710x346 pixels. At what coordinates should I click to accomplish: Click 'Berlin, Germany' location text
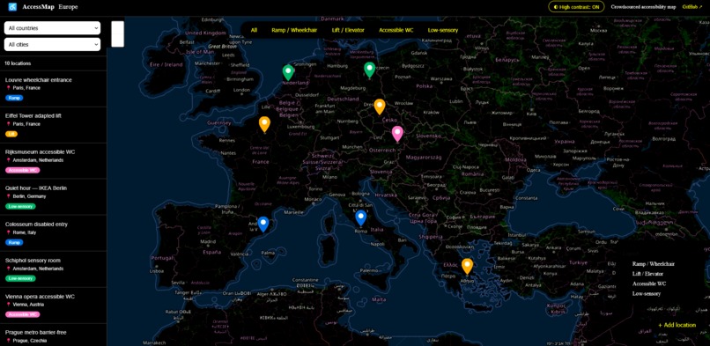(29, 196)
